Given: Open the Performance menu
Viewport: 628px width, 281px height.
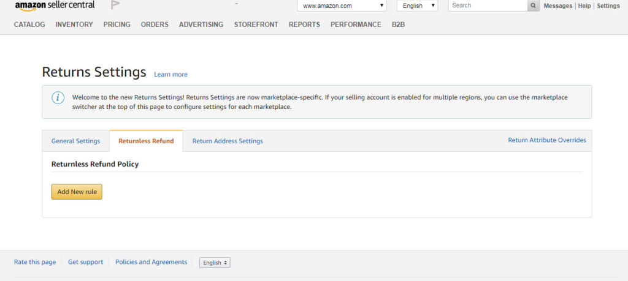Looking at the screenshot, I should [x=356, y=24].
